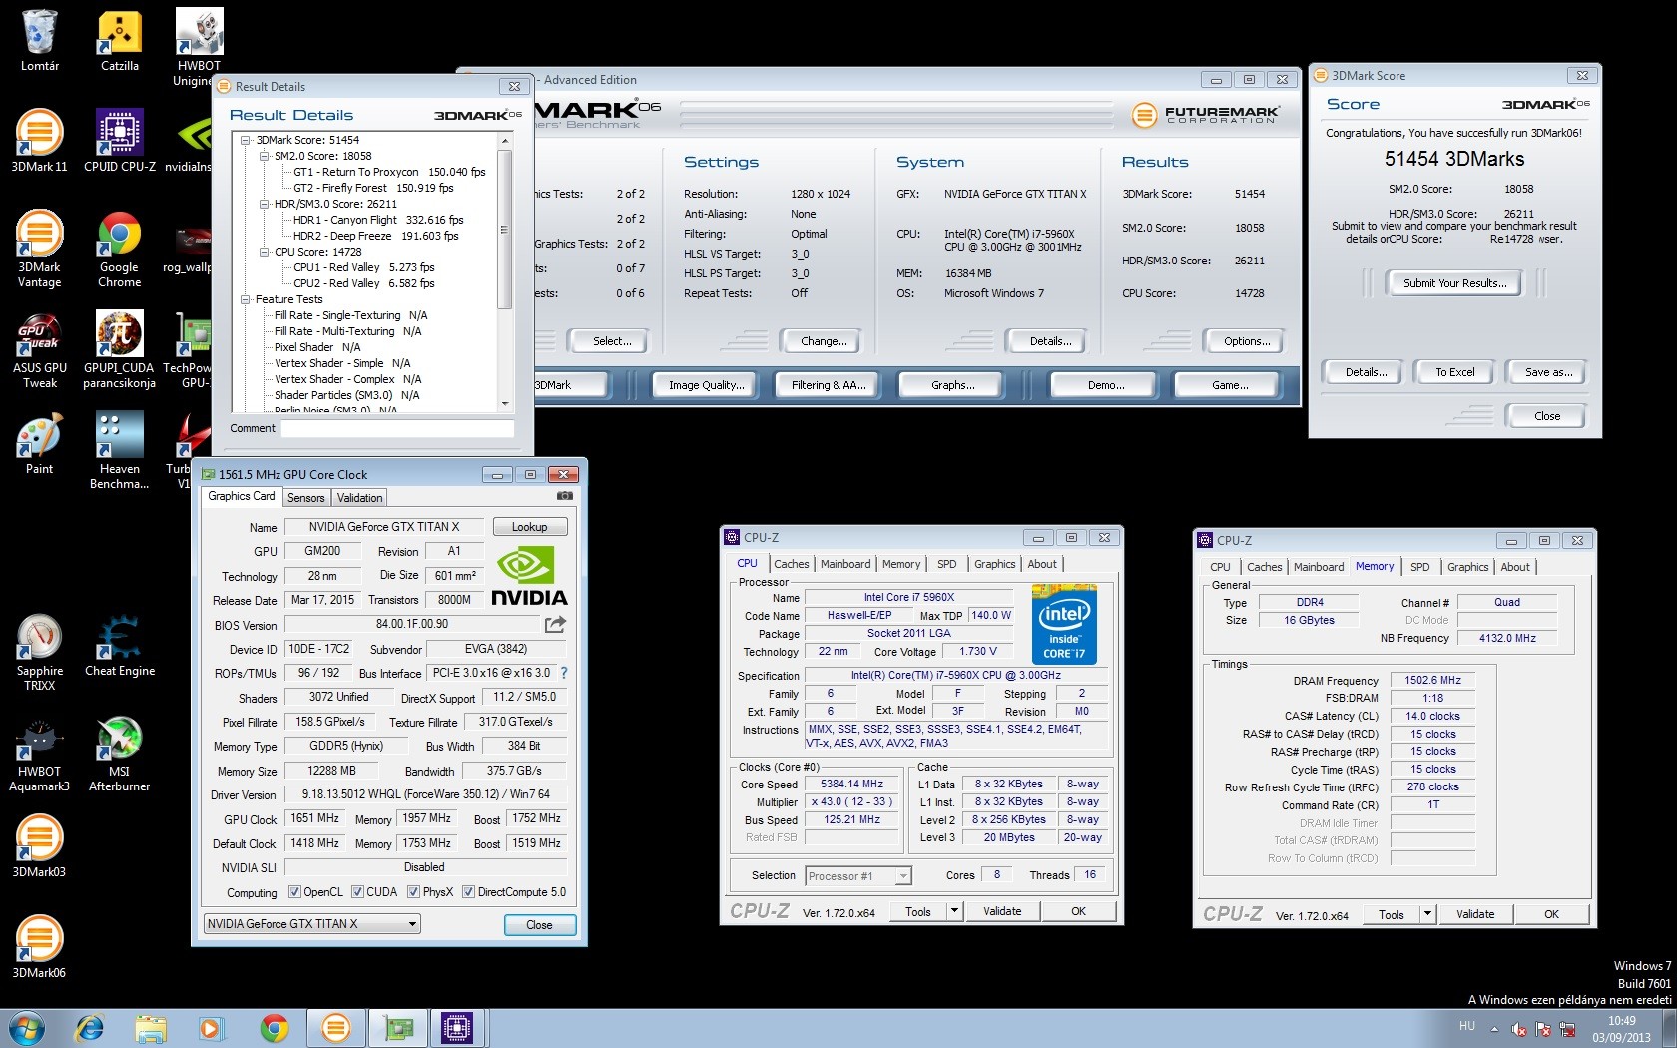Open the Catzilla desktop shortcut
The width and height of the screenshot is (1677, 1048).
[120, 40]
